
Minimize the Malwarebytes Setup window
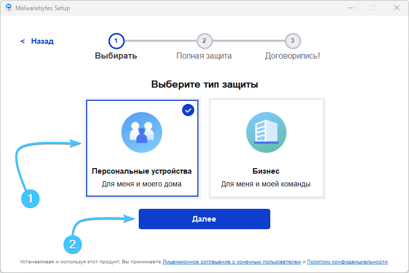tap(350, 8)
